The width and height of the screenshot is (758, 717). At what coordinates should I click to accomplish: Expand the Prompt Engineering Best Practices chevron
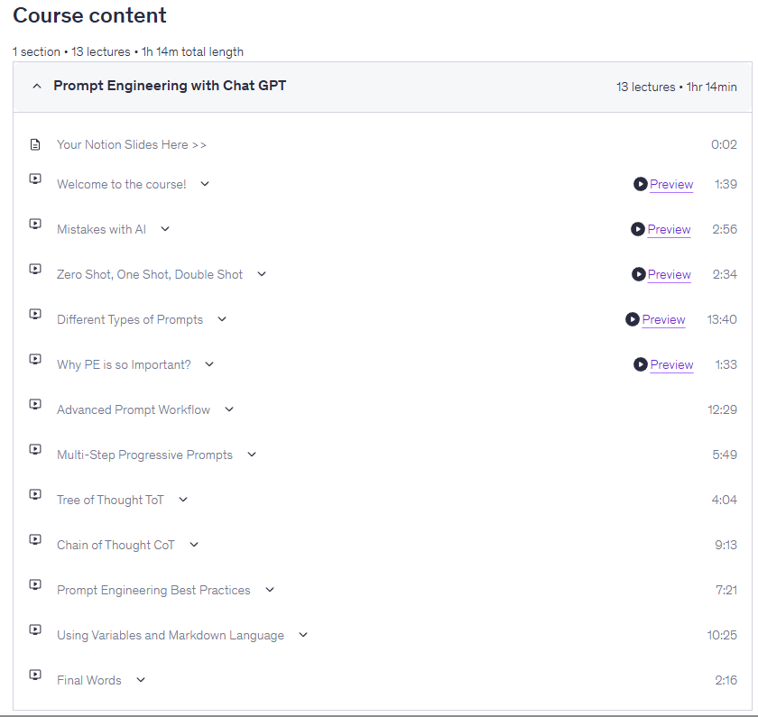click(x=270, y=590)
